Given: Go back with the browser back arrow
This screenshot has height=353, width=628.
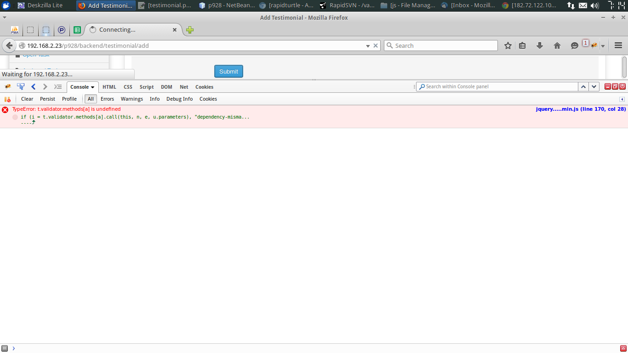Looking at the screenshot, I should pos(9,46).
